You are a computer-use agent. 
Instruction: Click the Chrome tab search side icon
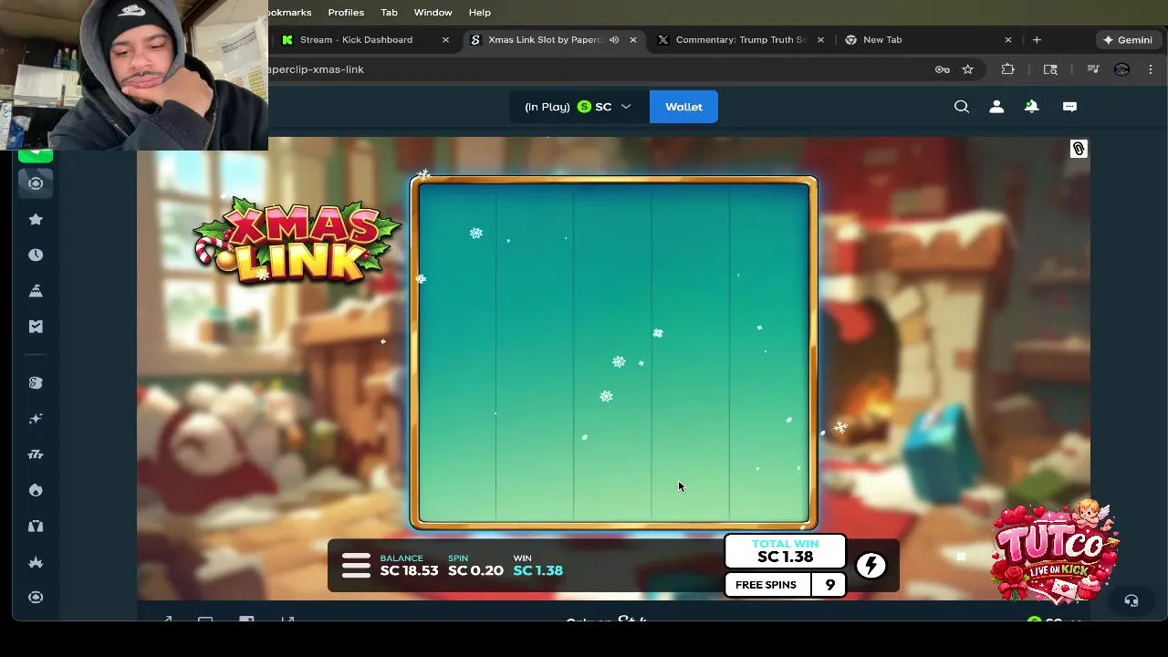pos(1050,69)
